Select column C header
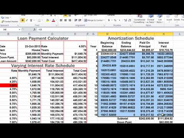The image size is (184, 138). click(x=29, y=34)
